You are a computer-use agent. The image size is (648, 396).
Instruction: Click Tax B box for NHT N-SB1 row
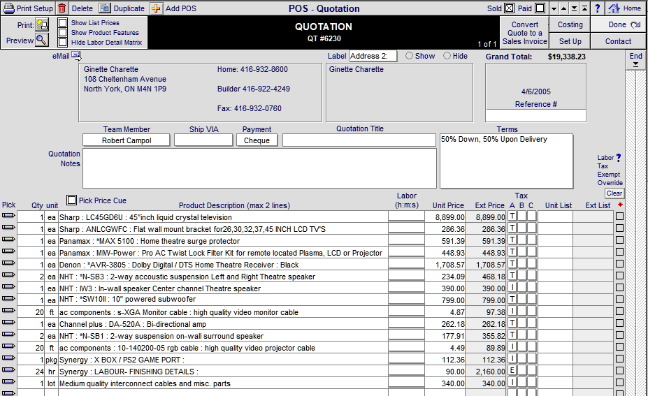click(x=522, y=335)
